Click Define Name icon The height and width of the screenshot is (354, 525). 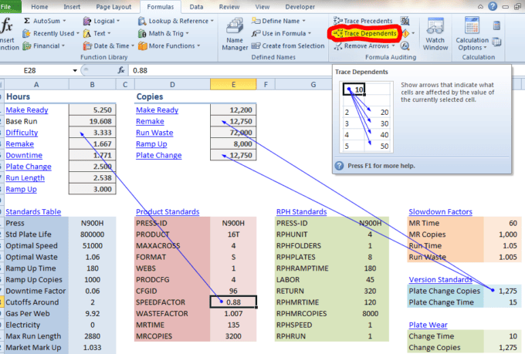tap(256, 21)
